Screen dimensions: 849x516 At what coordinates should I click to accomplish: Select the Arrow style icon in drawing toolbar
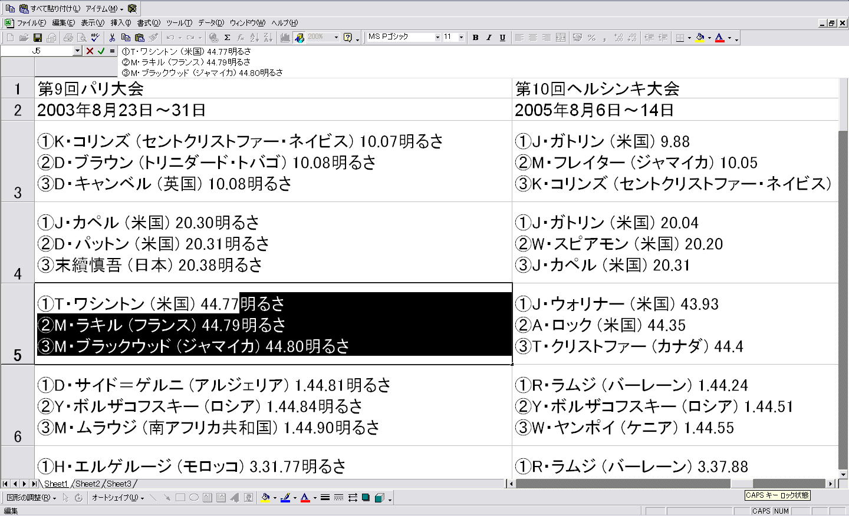(x=353, y=498)
